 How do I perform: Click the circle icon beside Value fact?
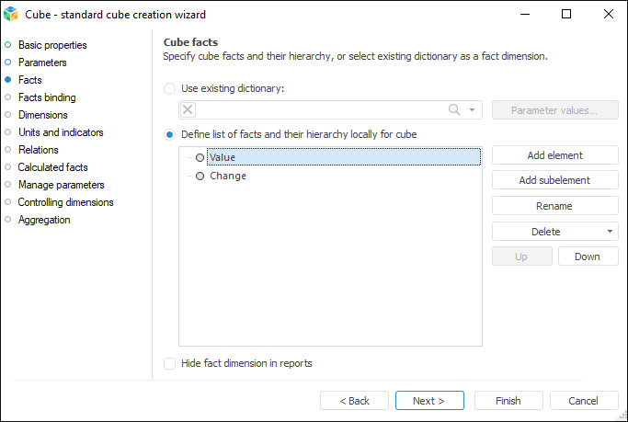tap(200, 158)
